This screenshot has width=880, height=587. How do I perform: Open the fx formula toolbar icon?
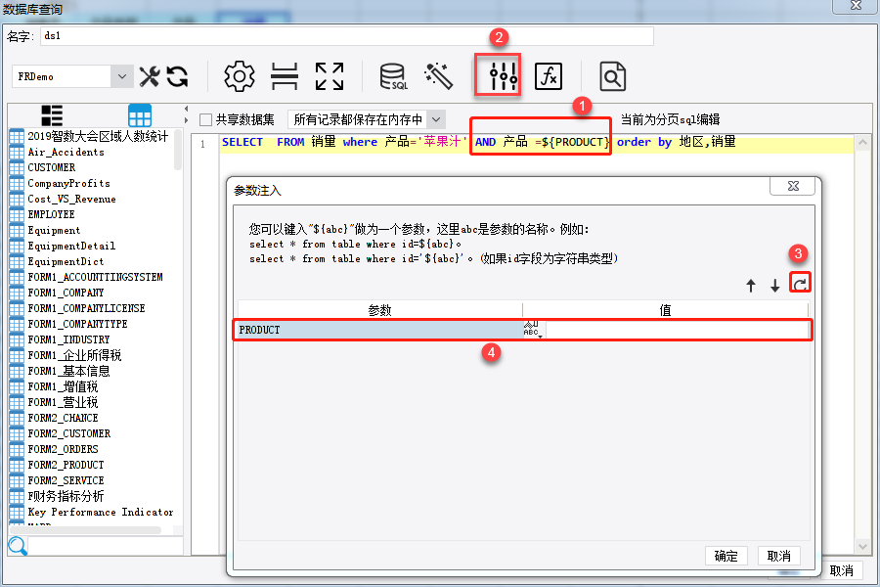549,76
